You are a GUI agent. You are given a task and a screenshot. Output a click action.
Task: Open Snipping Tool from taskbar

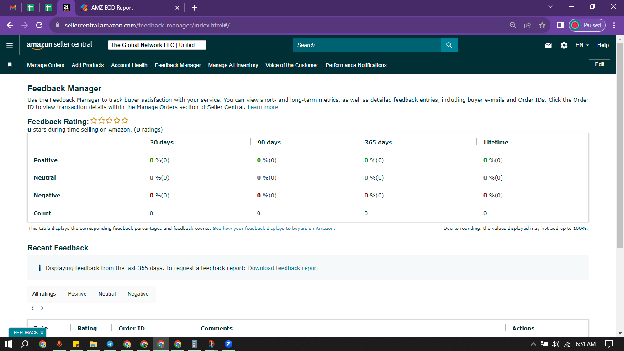click(212, 344)
